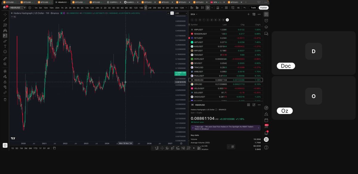Open the notifications bell icon
This screenshot has width=358, height=174.
pos(266,133)
